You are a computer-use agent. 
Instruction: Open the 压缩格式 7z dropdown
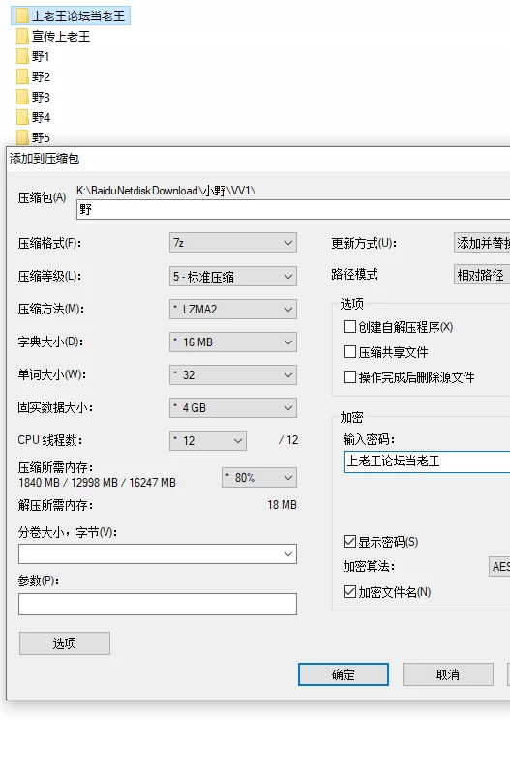click(x=233, y=243)
